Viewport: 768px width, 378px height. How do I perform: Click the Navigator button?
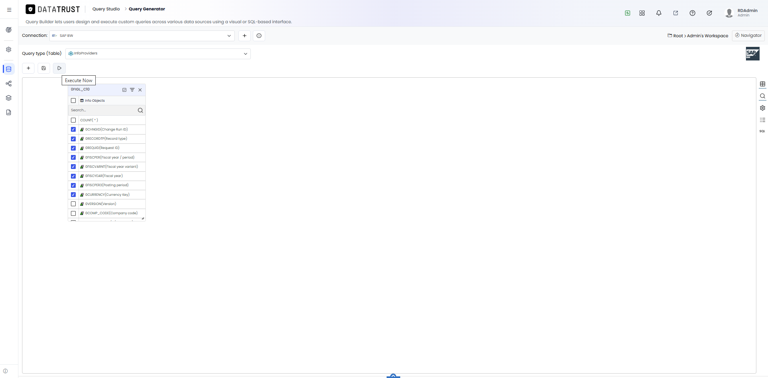[748, 36]
